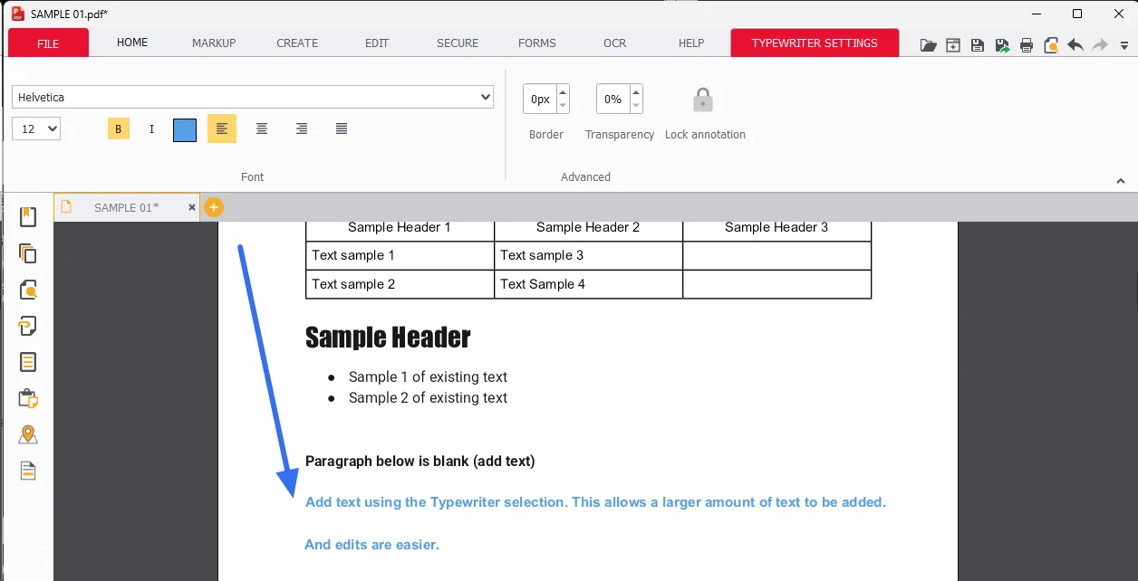Screen dimensions: 1138x581
Task: Decrease border width stepper down
Action: pos(563,106)
